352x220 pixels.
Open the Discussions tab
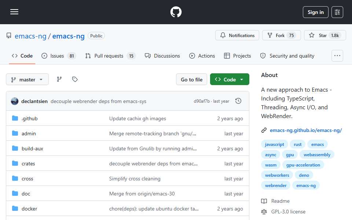tap(162, 56)
